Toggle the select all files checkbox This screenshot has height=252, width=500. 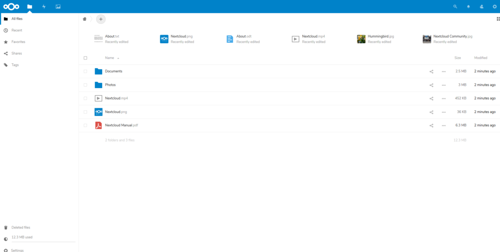coord(85,58)
